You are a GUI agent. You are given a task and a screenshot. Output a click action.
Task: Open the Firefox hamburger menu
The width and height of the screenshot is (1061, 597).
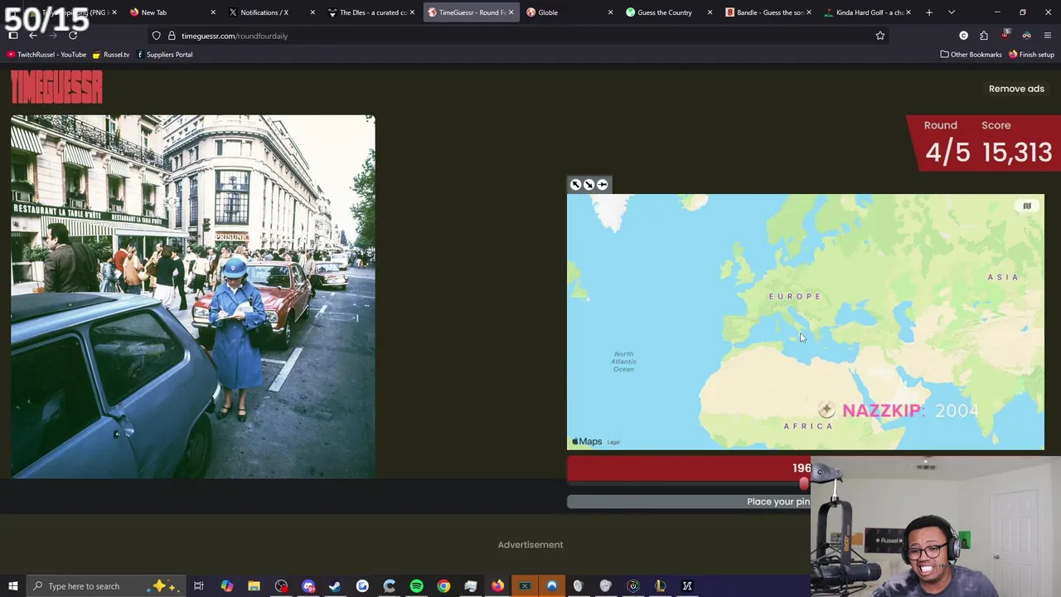pyautogui.click(x=1048, y=36)
